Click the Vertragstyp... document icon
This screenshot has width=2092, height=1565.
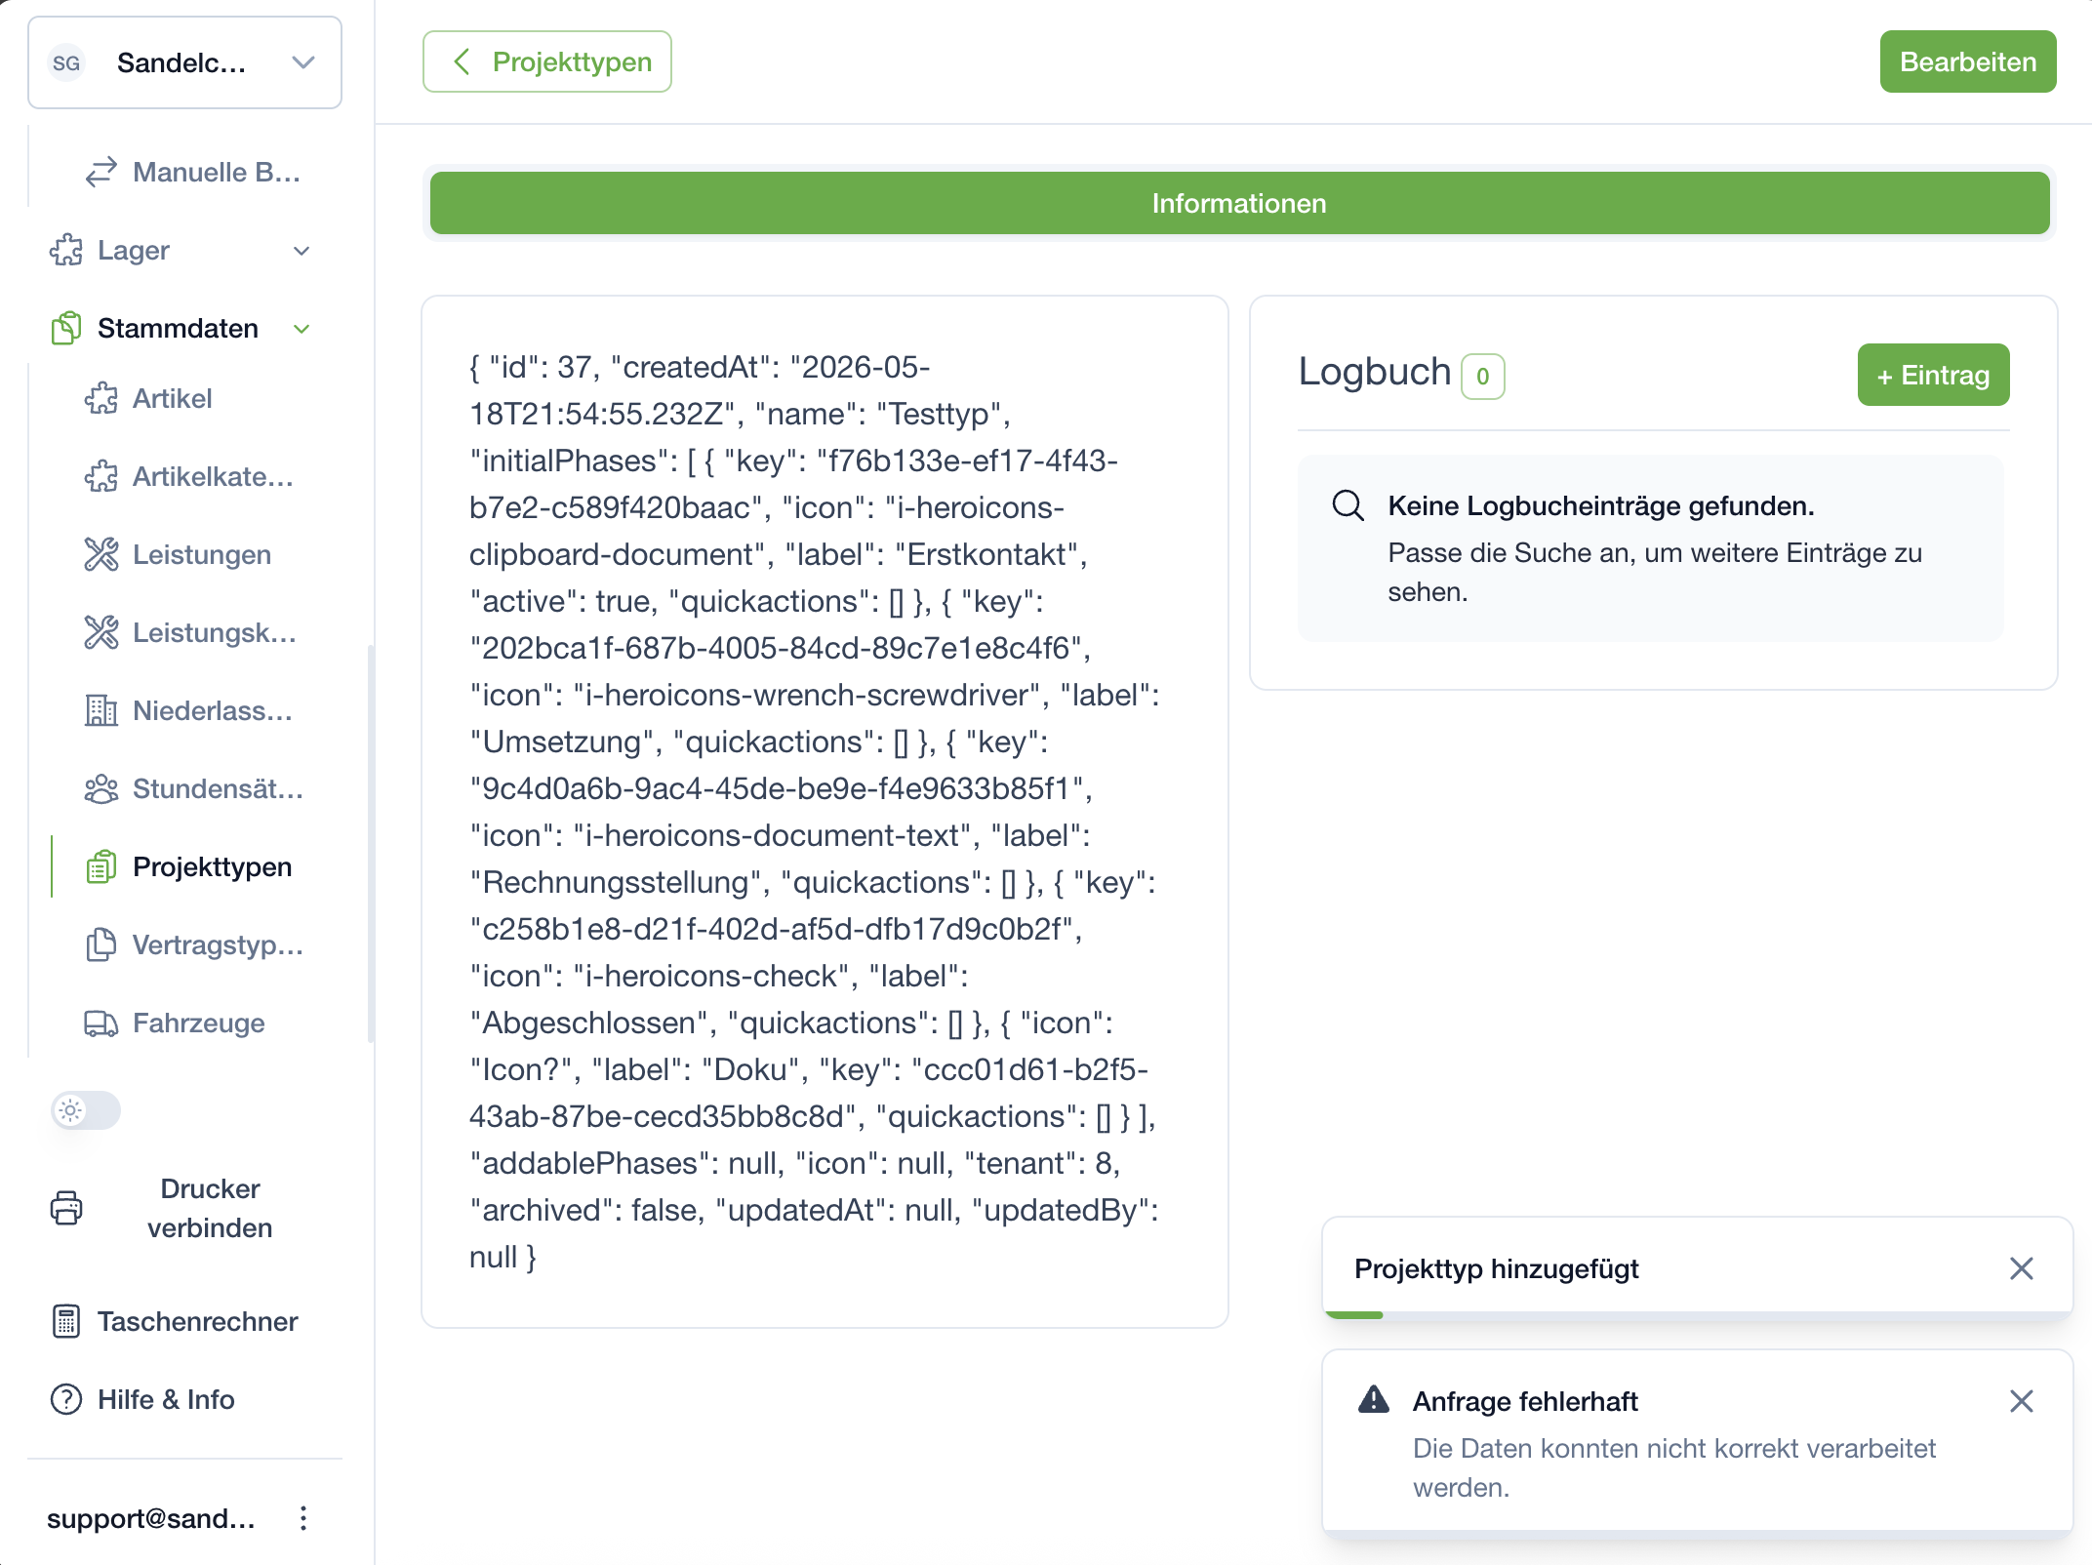101,944
